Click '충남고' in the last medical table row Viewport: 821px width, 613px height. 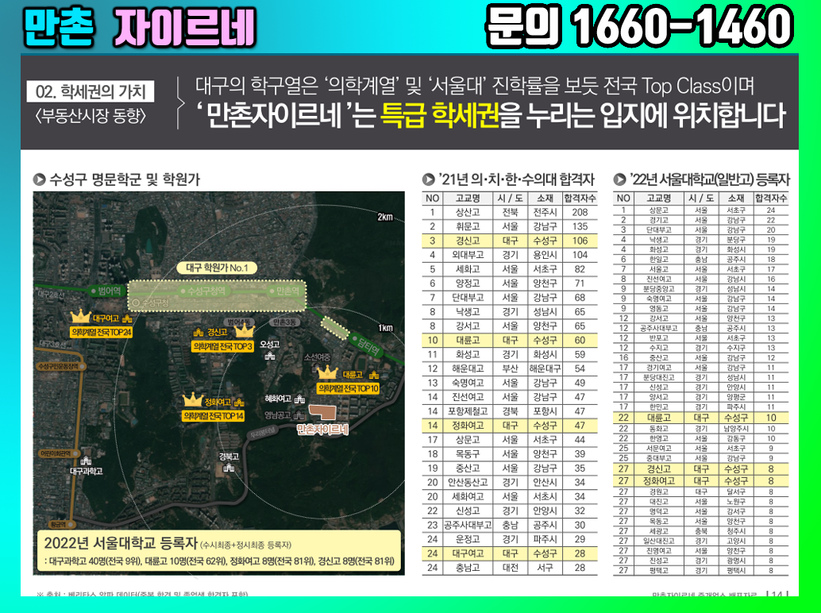pyautogui.click(x=468, y=568)
